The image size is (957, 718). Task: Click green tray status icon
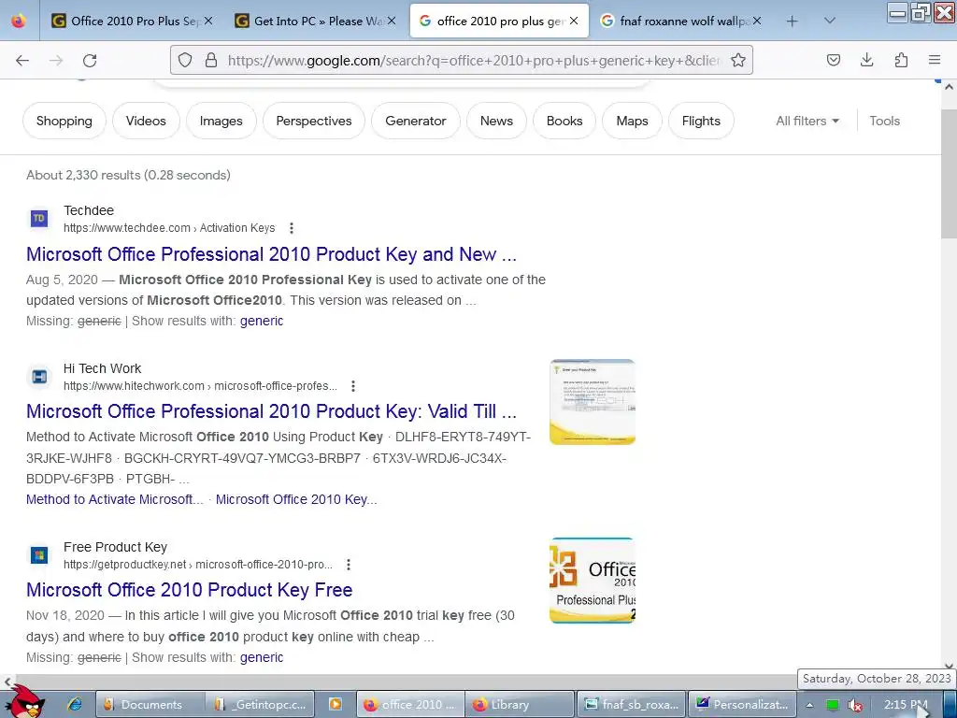[833, 705]
